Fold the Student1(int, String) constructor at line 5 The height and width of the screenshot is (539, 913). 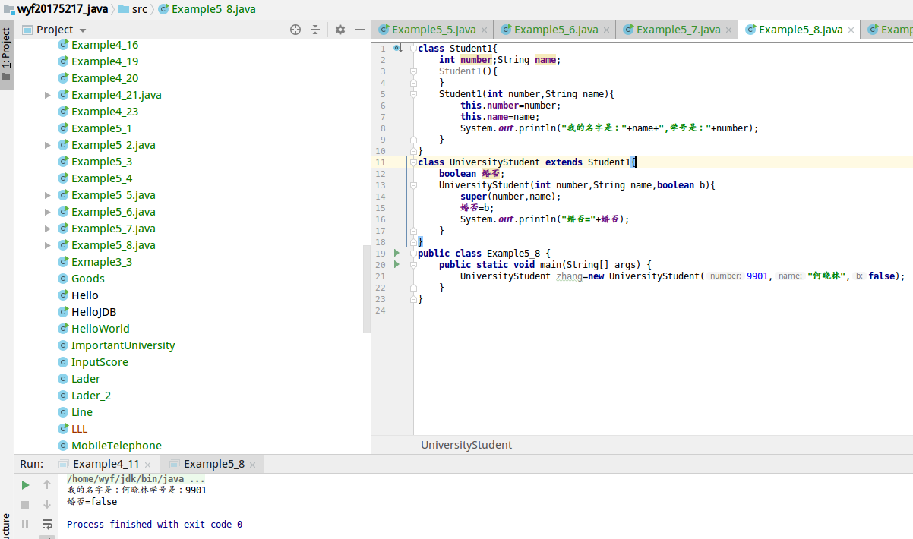(x=413, y=93)
